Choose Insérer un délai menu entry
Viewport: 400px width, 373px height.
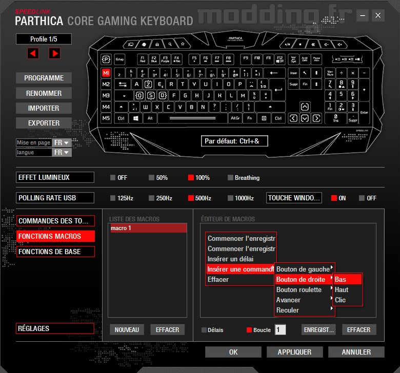pyautogui.click(x=241, y=259)
